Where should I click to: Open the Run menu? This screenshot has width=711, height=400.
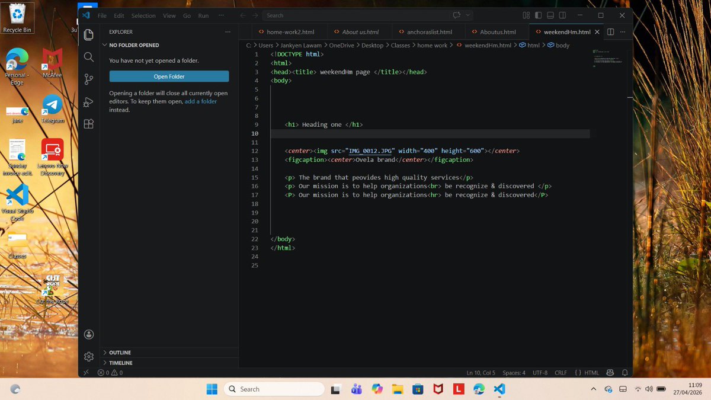click(x=203, y=15)
